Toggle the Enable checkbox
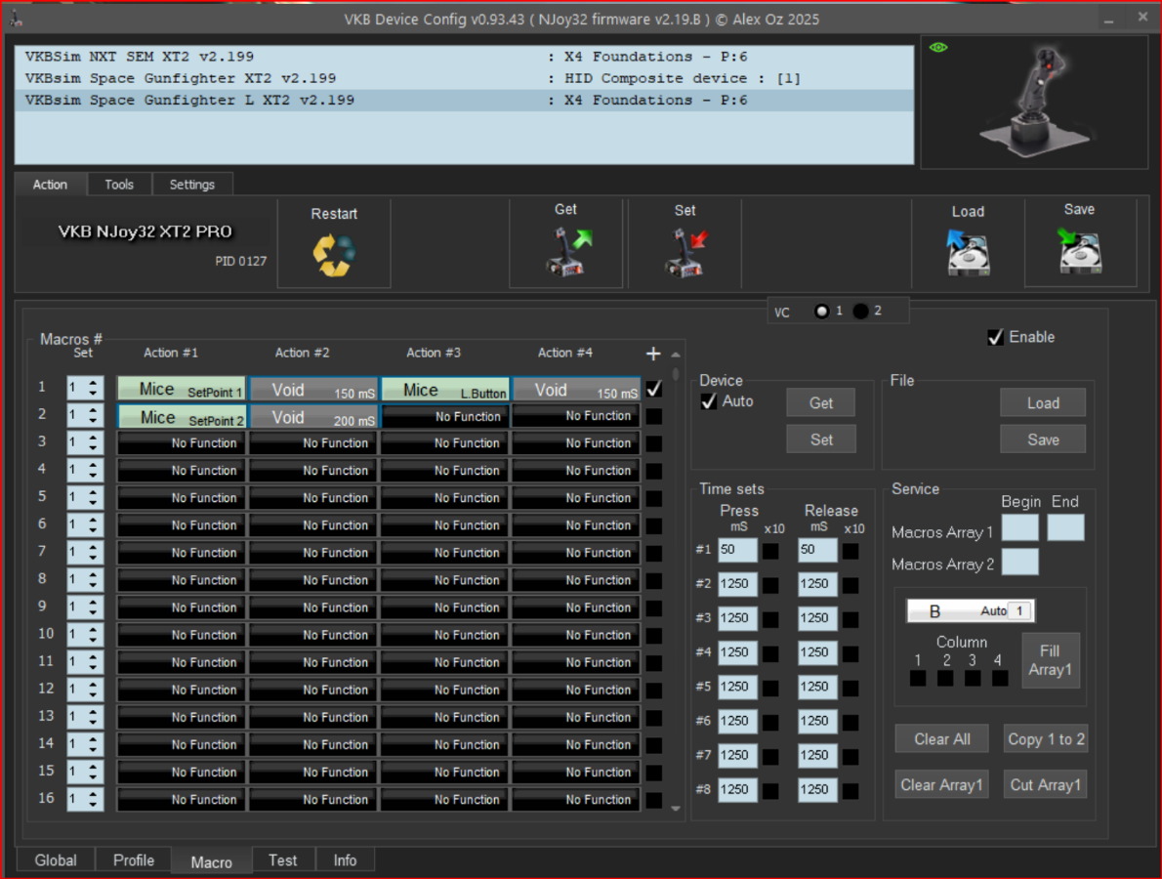Screen dimensions: 1162x879 coord(996,337)
